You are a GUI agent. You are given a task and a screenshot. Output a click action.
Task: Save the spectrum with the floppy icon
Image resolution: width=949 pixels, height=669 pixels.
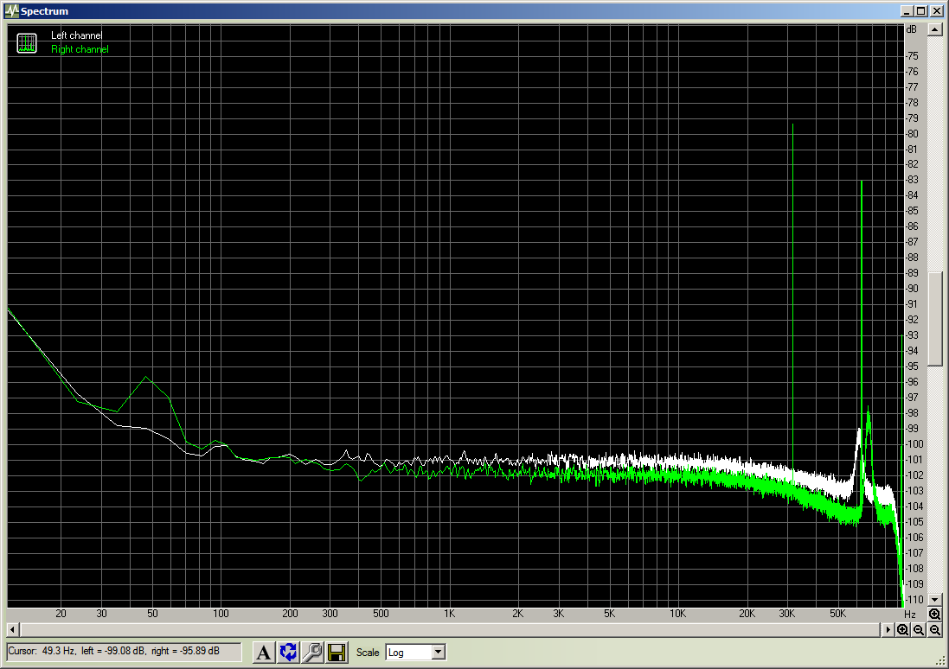coord(337,652)
